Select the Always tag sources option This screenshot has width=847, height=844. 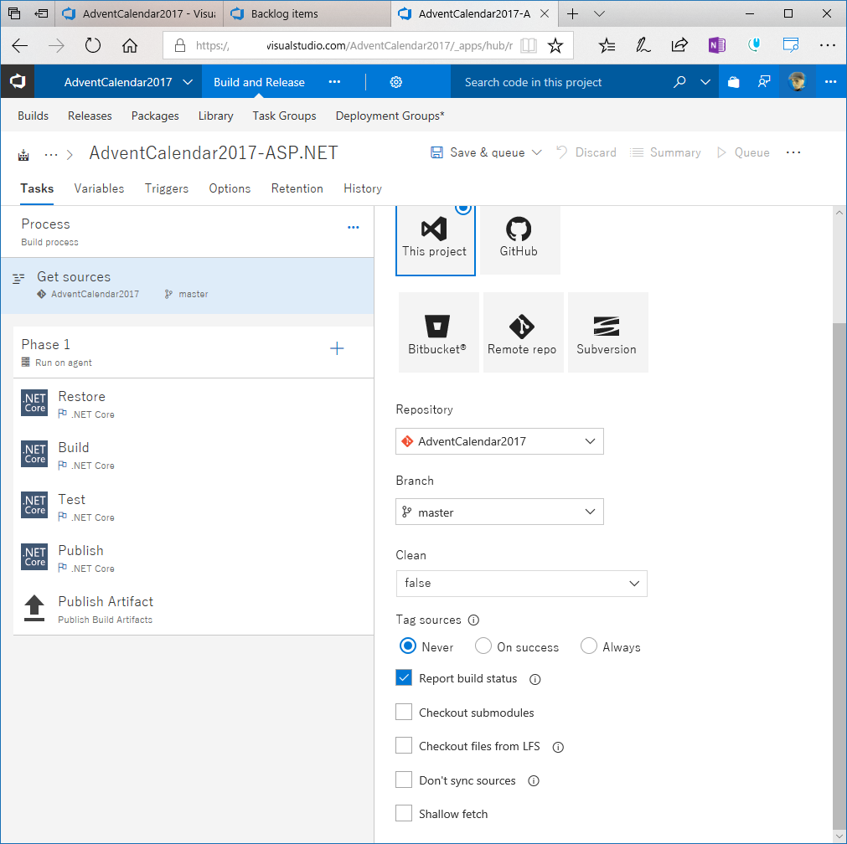point(588,646)
